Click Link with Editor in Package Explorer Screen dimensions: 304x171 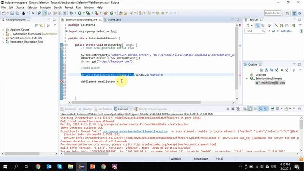[41, 25]
